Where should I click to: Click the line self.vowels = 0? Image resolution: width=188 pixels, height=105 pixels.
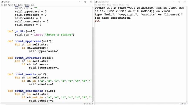(28, 18)
